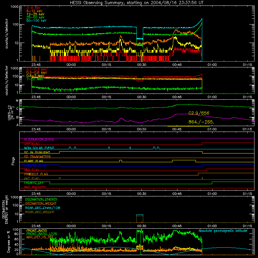This screenshot has height=258, width=258.
Task: Click the REAR_DEC_WEIGHT legend label
Action: click(x=40, y=212)
